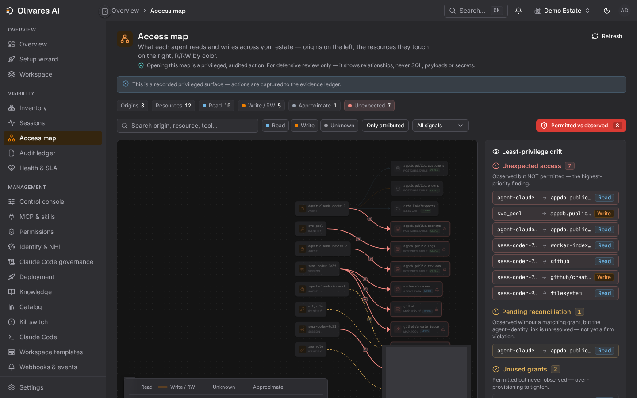Click the Unused grants heading
The image size is (637, 398).
(524, 369)
